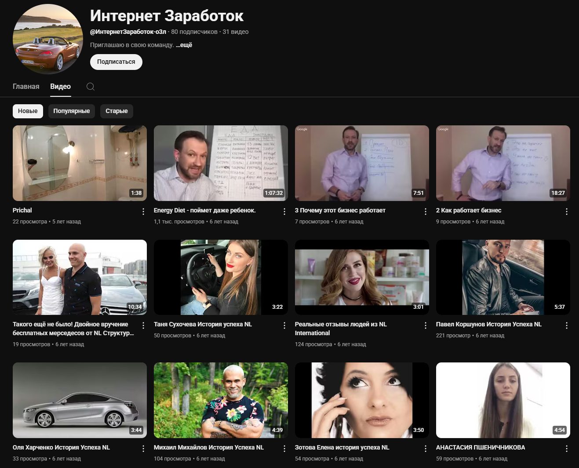Open more options for Таня Сухочева video
Viewport: 579px width, 468px height.
point(284,325)
